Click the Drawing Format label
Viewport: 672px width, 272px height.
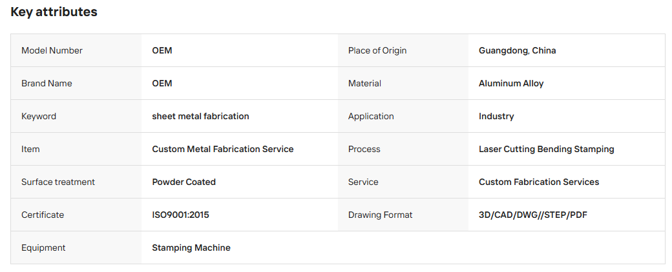click(x=380, y=215)
